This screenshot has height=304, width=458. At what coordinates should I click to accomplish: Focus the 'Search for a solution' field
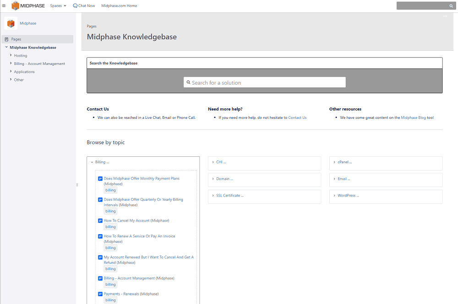click(265, 82)
